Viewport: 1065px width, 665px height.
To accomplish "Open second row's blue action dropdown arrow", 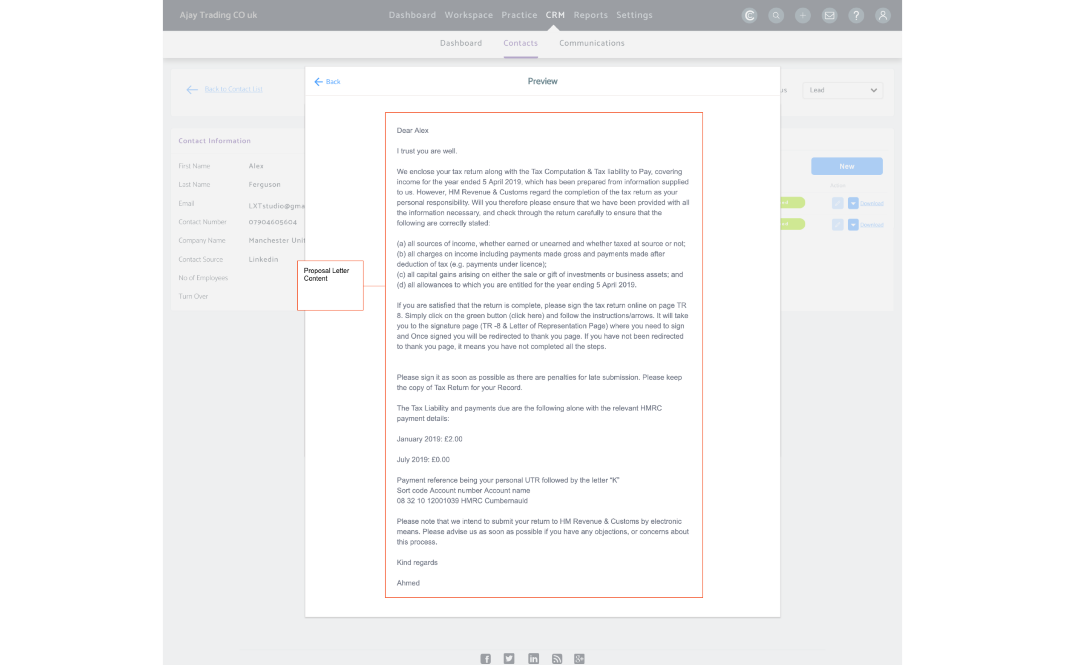I will point(853,225).
